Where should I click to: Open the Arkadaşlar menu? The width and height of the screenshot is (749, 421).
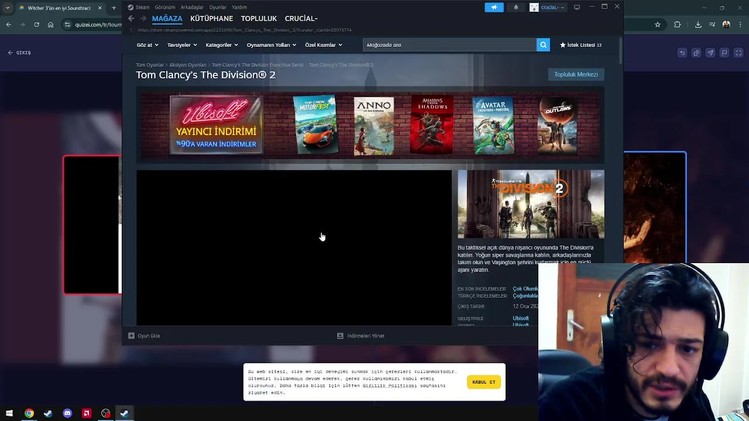192,7
